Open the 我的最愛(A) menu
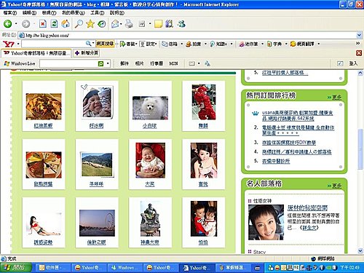 coord(74,12)
